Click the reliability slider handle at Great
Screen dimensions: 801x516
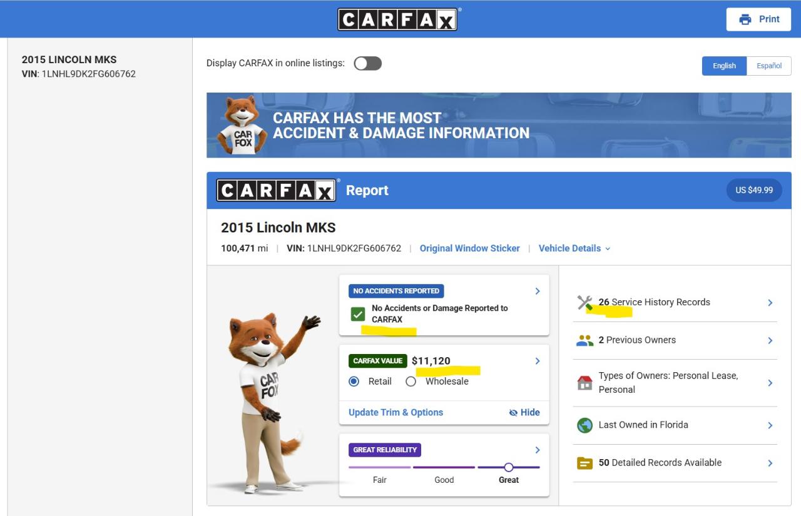pyautogui.click(x=509, y=467)
